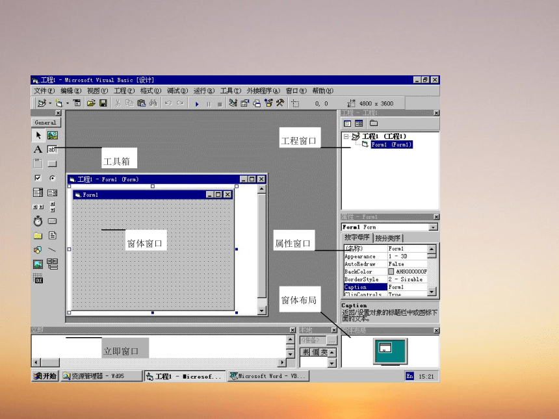Viewport: 559px width, 419px height.
Task: Select the PictureBox control tool
Action: 53,135
